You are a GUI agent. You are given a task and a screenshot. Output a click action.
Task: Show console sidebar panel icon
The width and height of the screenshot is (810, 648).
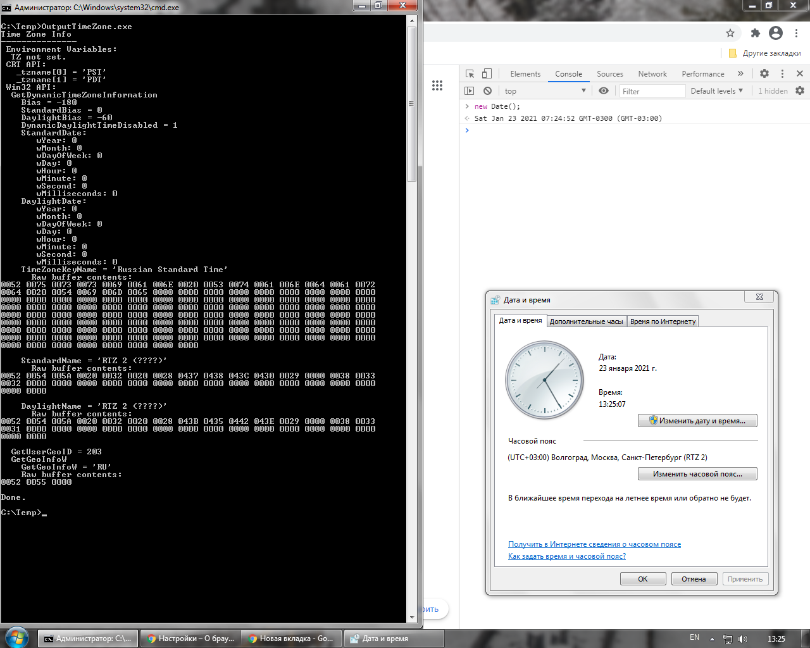(x=470, y=90)
